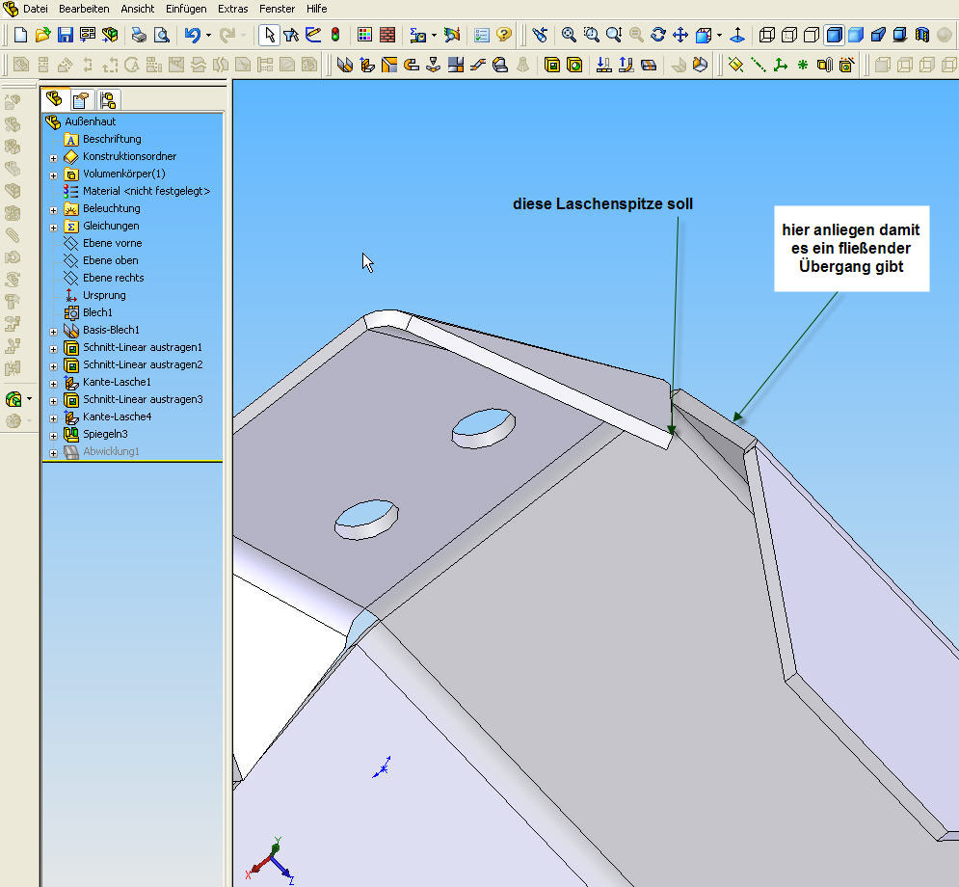Viewport: 959px width, 887px height.
Task: Click the Rotate View icon
Action: 658,36
